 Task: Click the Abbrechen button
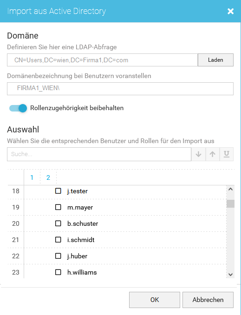(208, 300)
